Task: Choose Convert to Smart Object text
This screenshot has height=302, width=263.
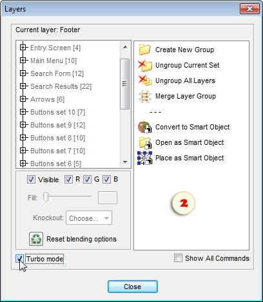Action: pyautogui.click(x=193, y=127)
